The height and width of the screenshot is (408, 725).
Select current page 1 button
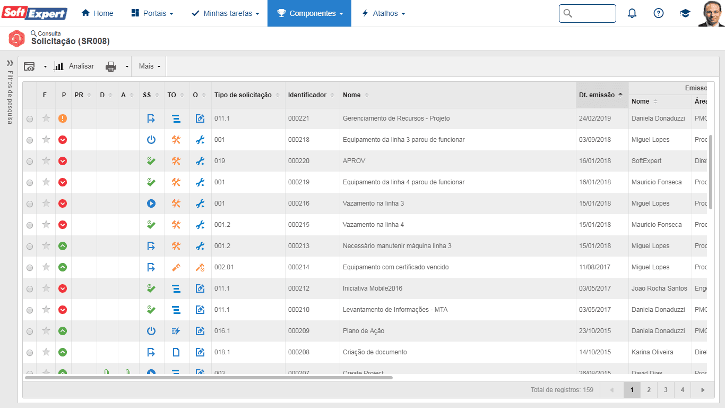click(x=632, y=390)
